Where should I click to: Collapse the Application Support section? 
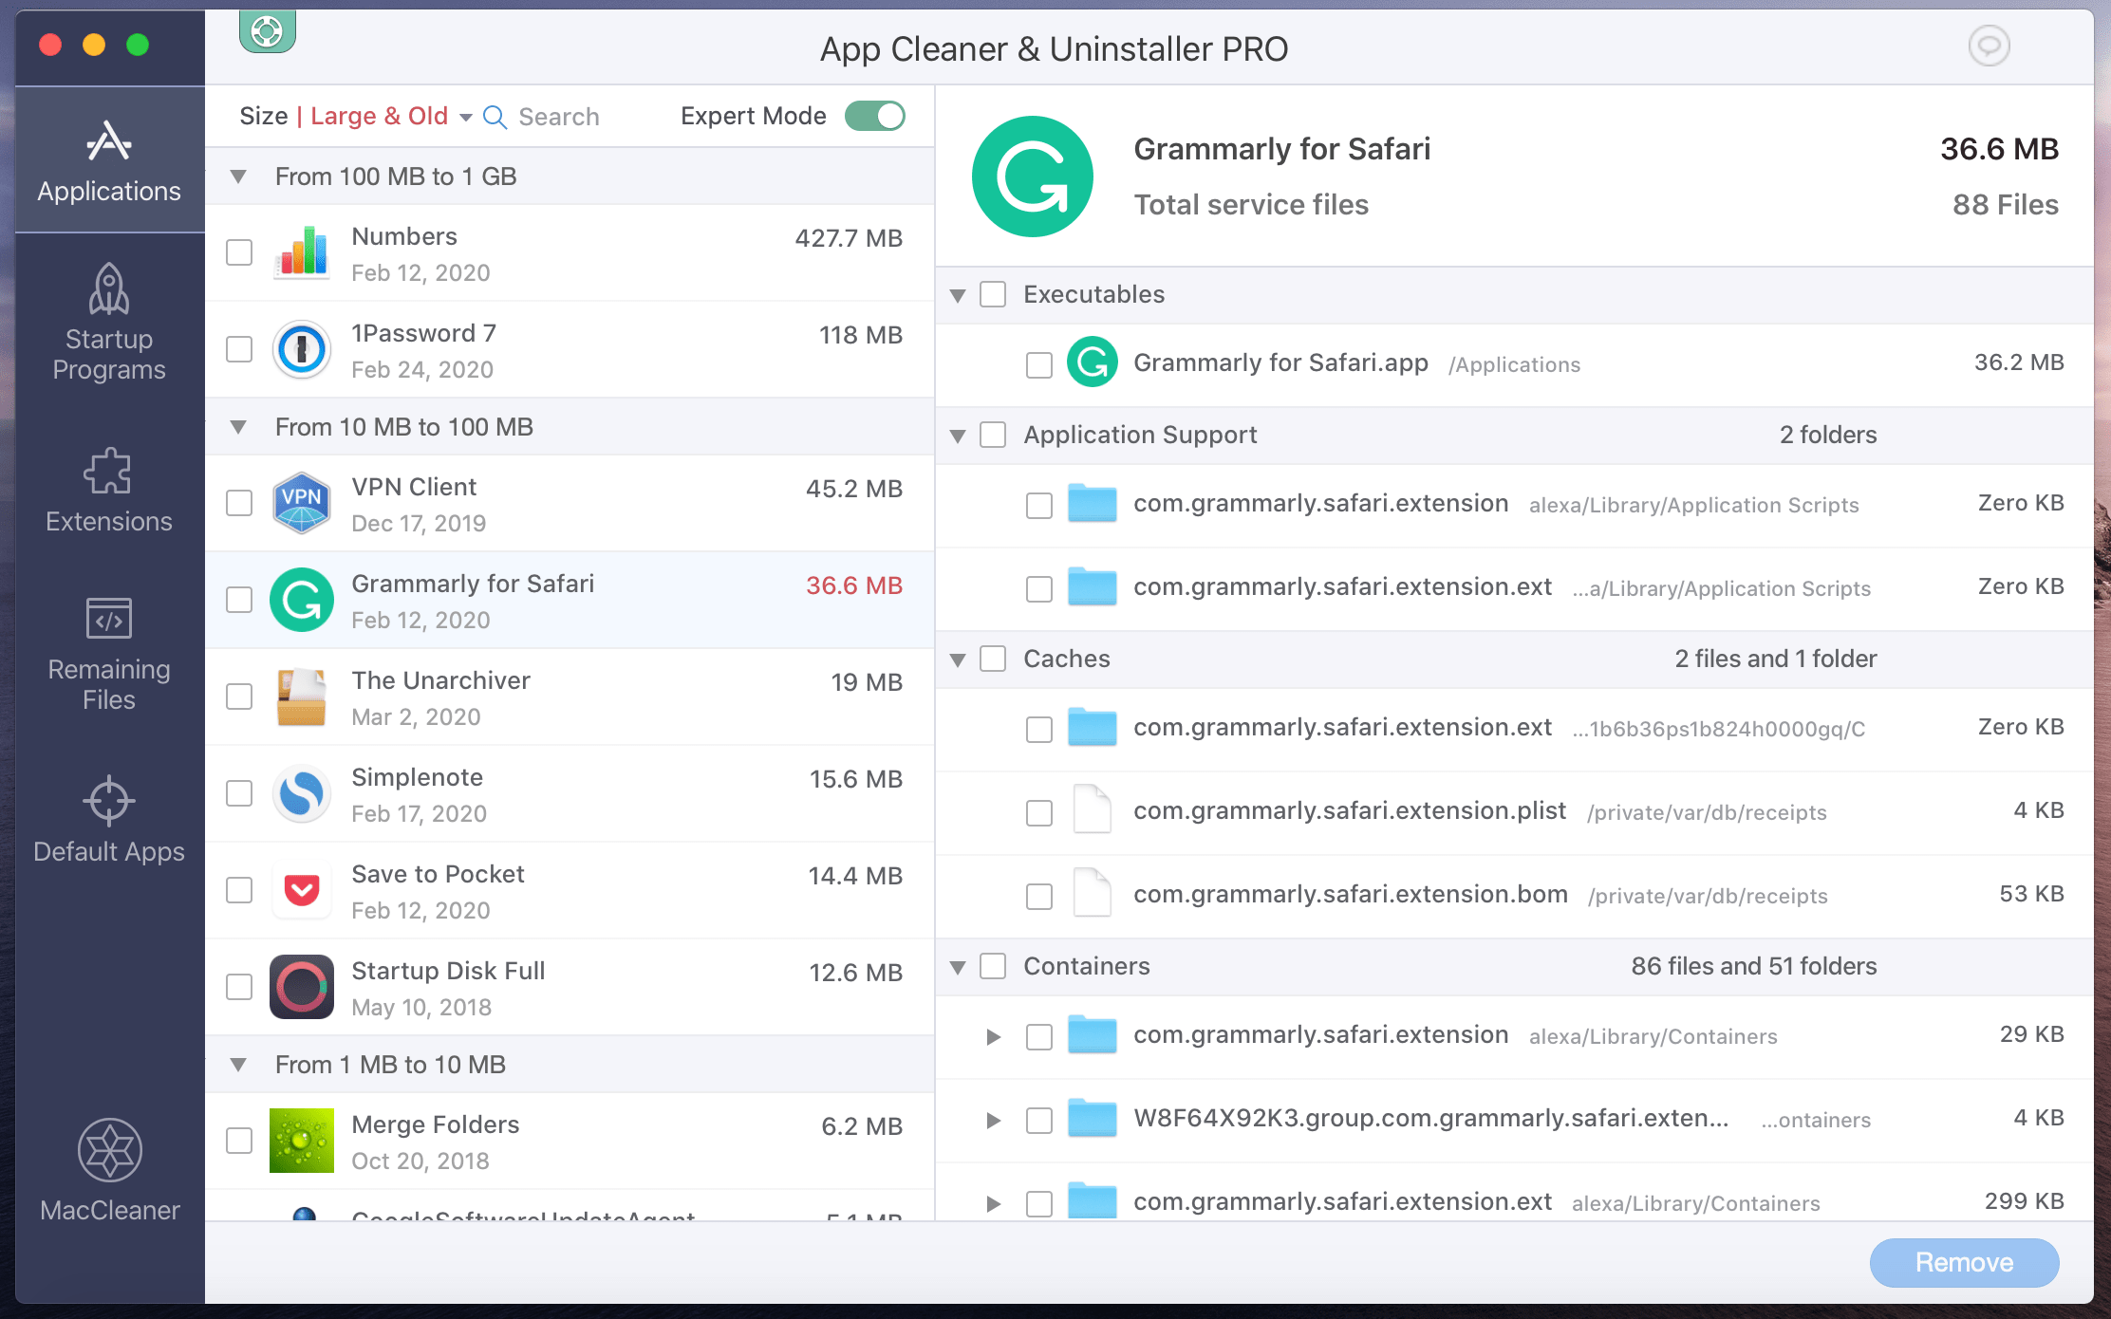pos(958,436)
